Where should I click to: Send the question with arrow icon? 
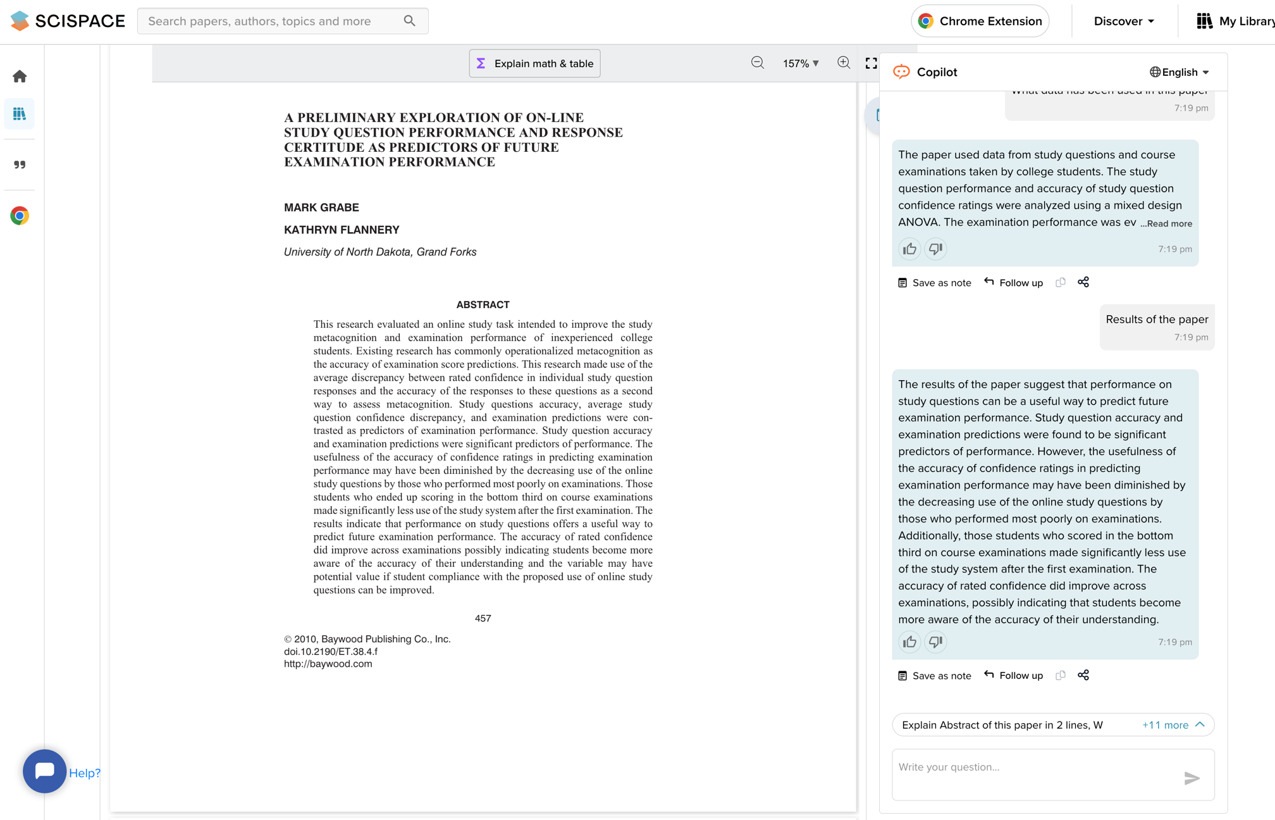[1192, 778]
